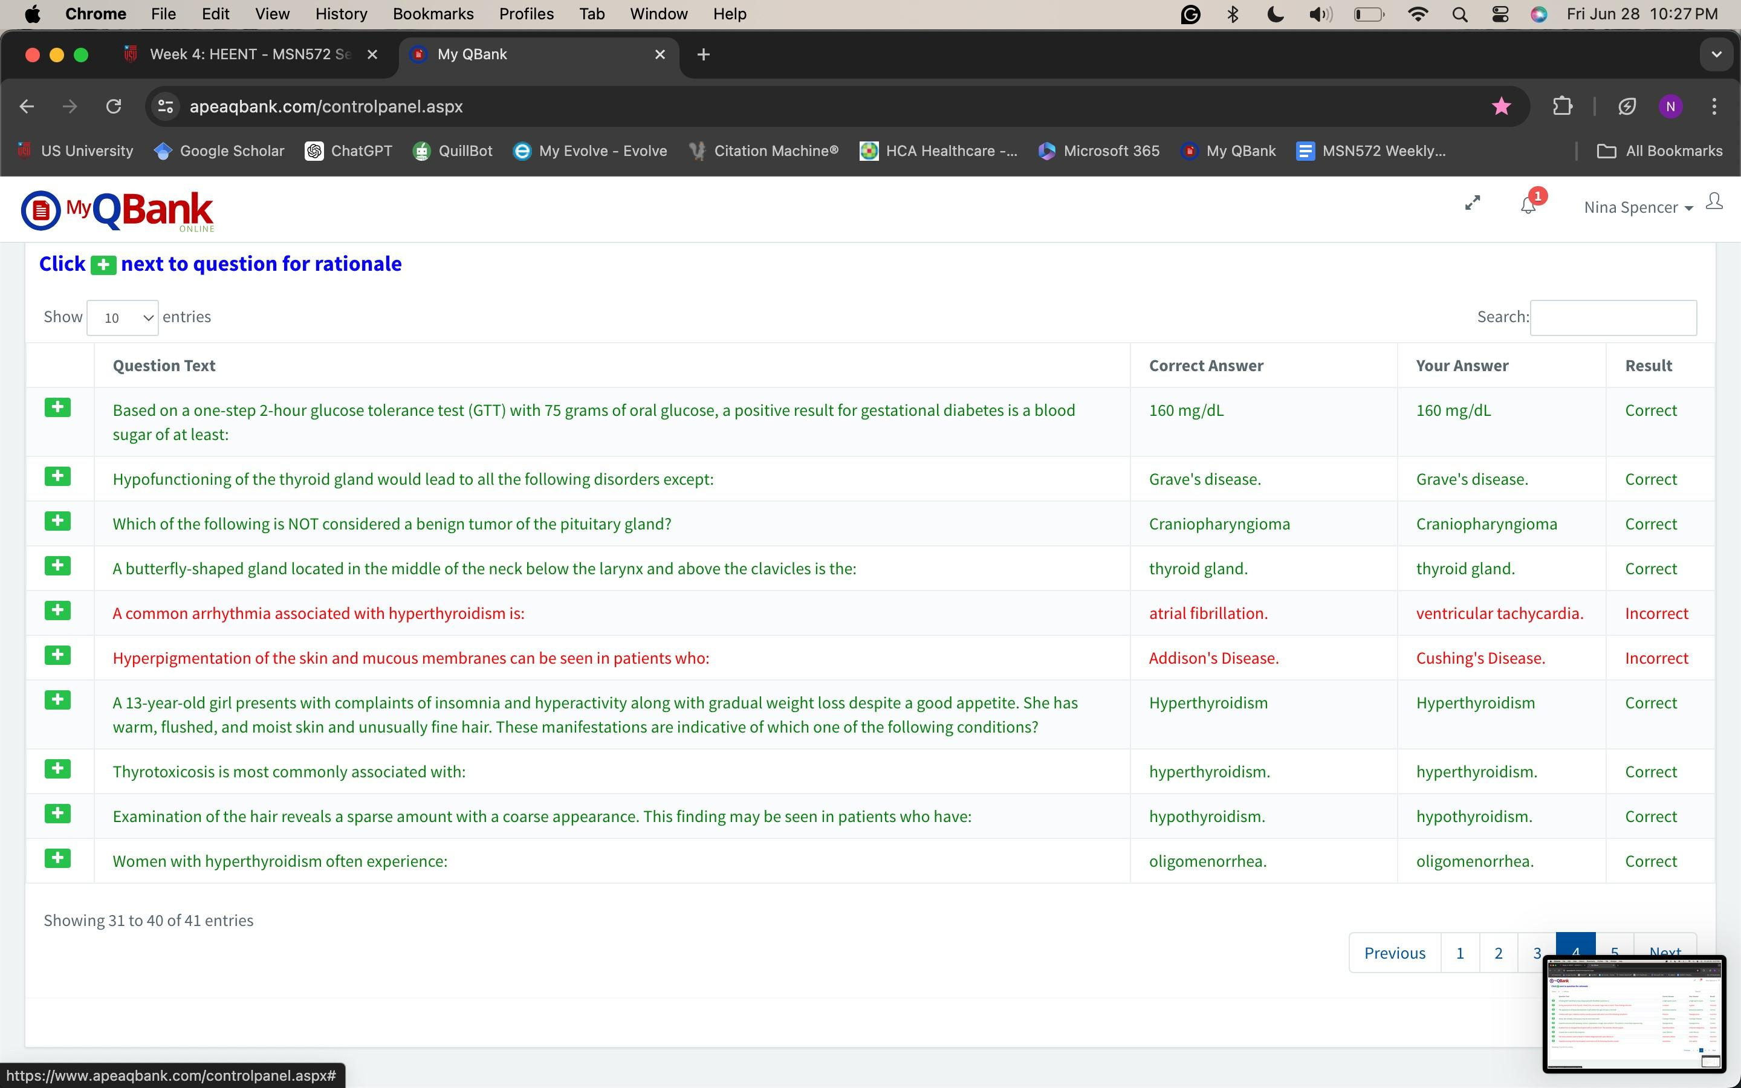The height and width of the screenshot is (1088, 1741).
Task: Go to Previous page of results
Action: click(x=1394, y=953)
